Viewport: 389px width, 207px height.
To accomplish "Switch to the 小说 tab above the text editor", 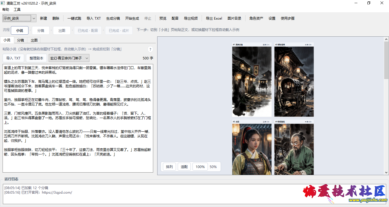I will pos(7,40).
